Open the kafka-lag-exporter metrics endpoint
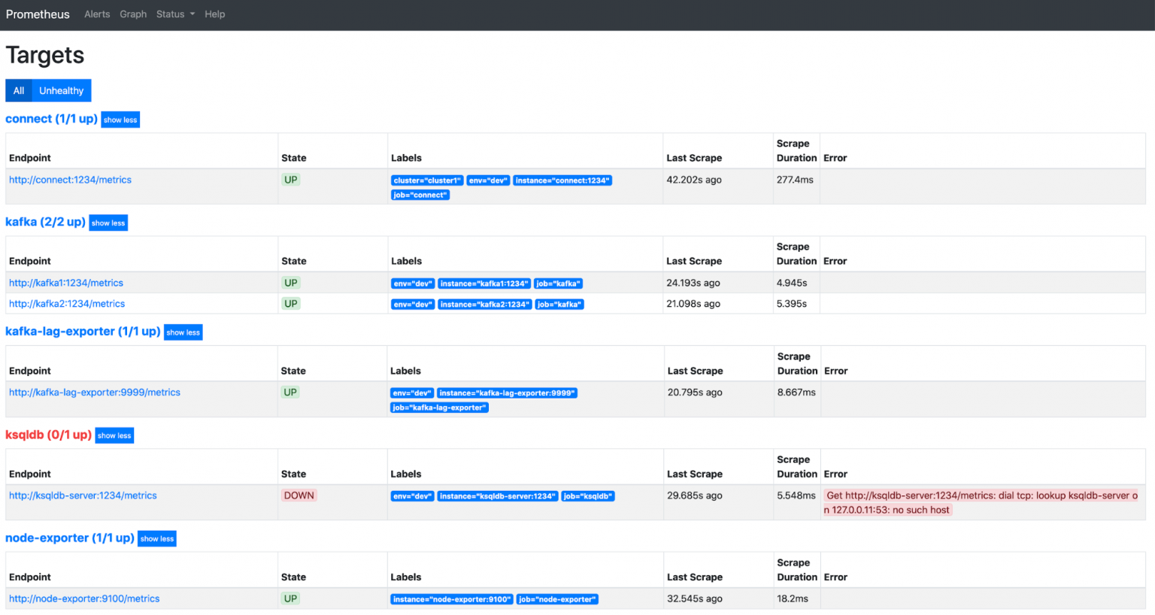 pos(94,392)
